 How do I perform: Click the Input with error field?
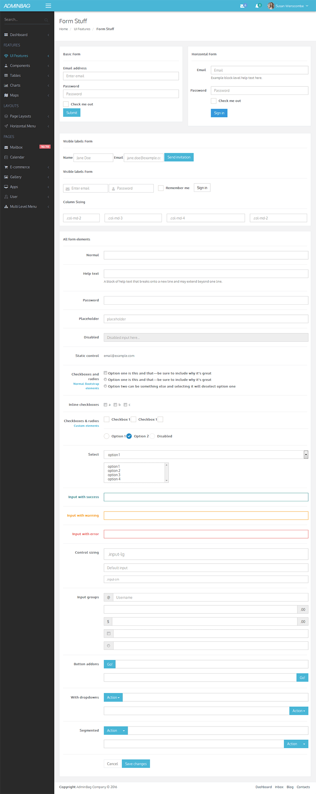[206, 534]
